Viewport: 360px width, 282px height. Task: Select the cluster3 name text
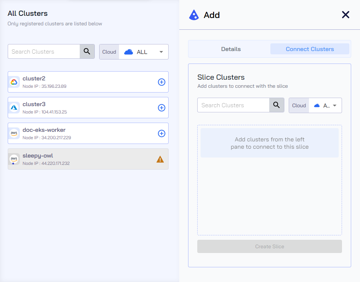click(34, 104)
